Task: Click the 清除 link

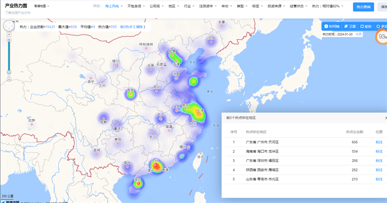Action: (x=139, y=27)
